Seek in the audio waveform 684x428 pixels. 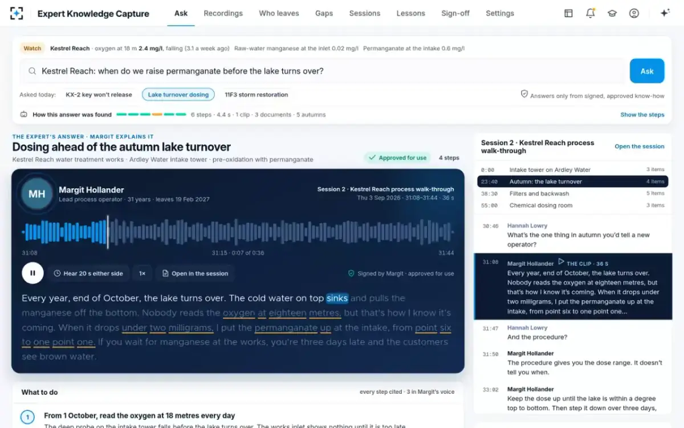[238, 232]
